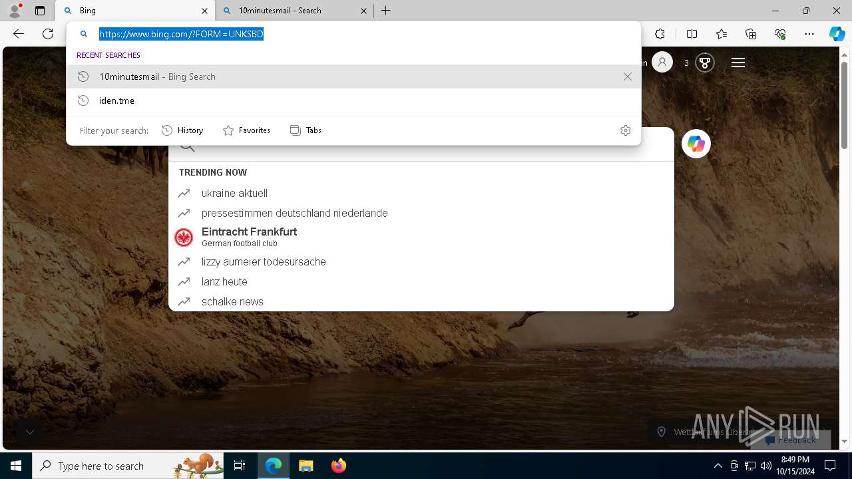Open File Explorer from taskbar
Image resolution: width=852 pixels, height=479 pixels.
[306, 466]
